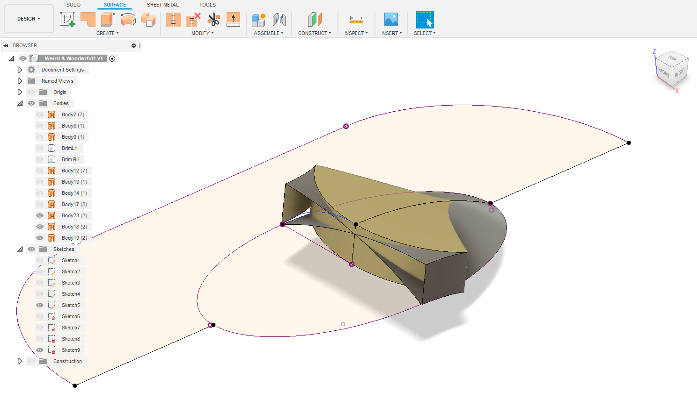The width and height of the screenshot is (697, 414).
Task: Expand the Named Views node
Action: (x=20, y=81)
